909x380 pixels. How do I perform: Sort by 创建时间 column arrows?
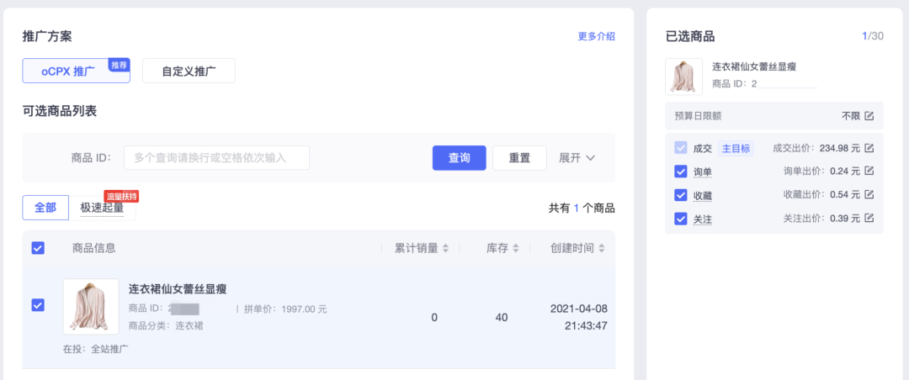point(602,249)
